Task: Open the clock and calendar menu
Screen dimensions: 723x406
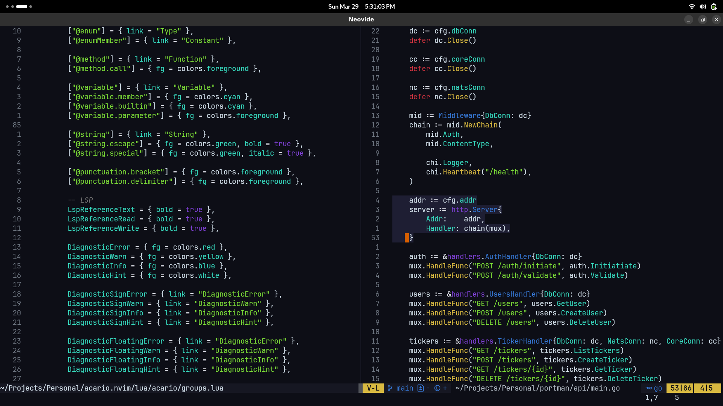Action: pos(361,6)
